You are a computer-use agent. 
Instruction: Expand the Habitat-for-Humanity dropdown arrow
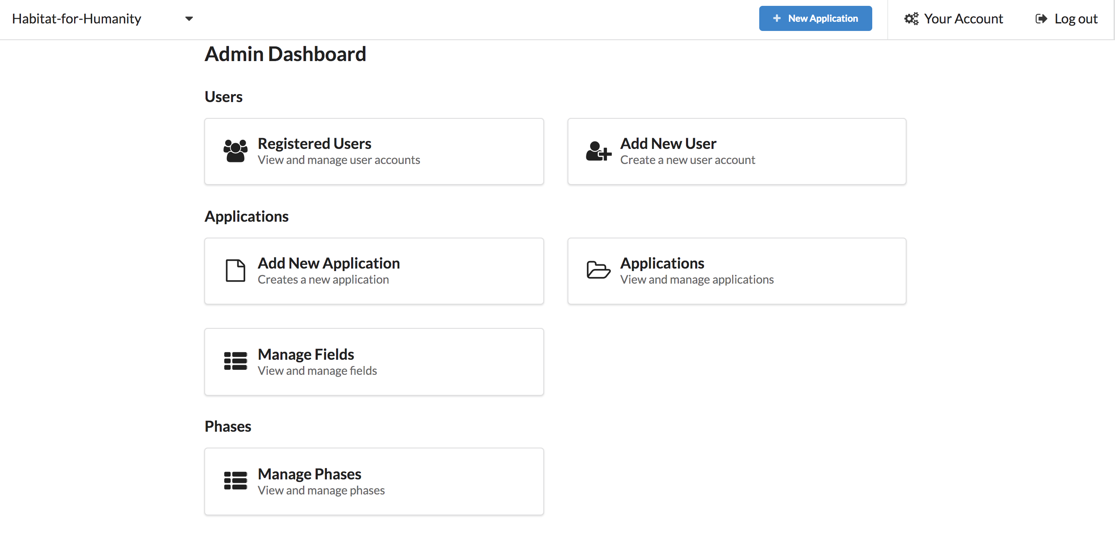pyautogui.click(x=189, y=19)
